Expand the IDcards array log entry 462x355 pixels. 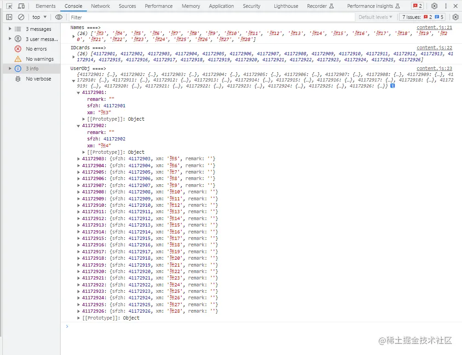74,57
